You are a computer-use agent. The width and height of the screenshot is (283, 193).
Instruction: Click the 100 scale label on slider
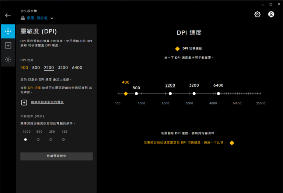(118, 103)
